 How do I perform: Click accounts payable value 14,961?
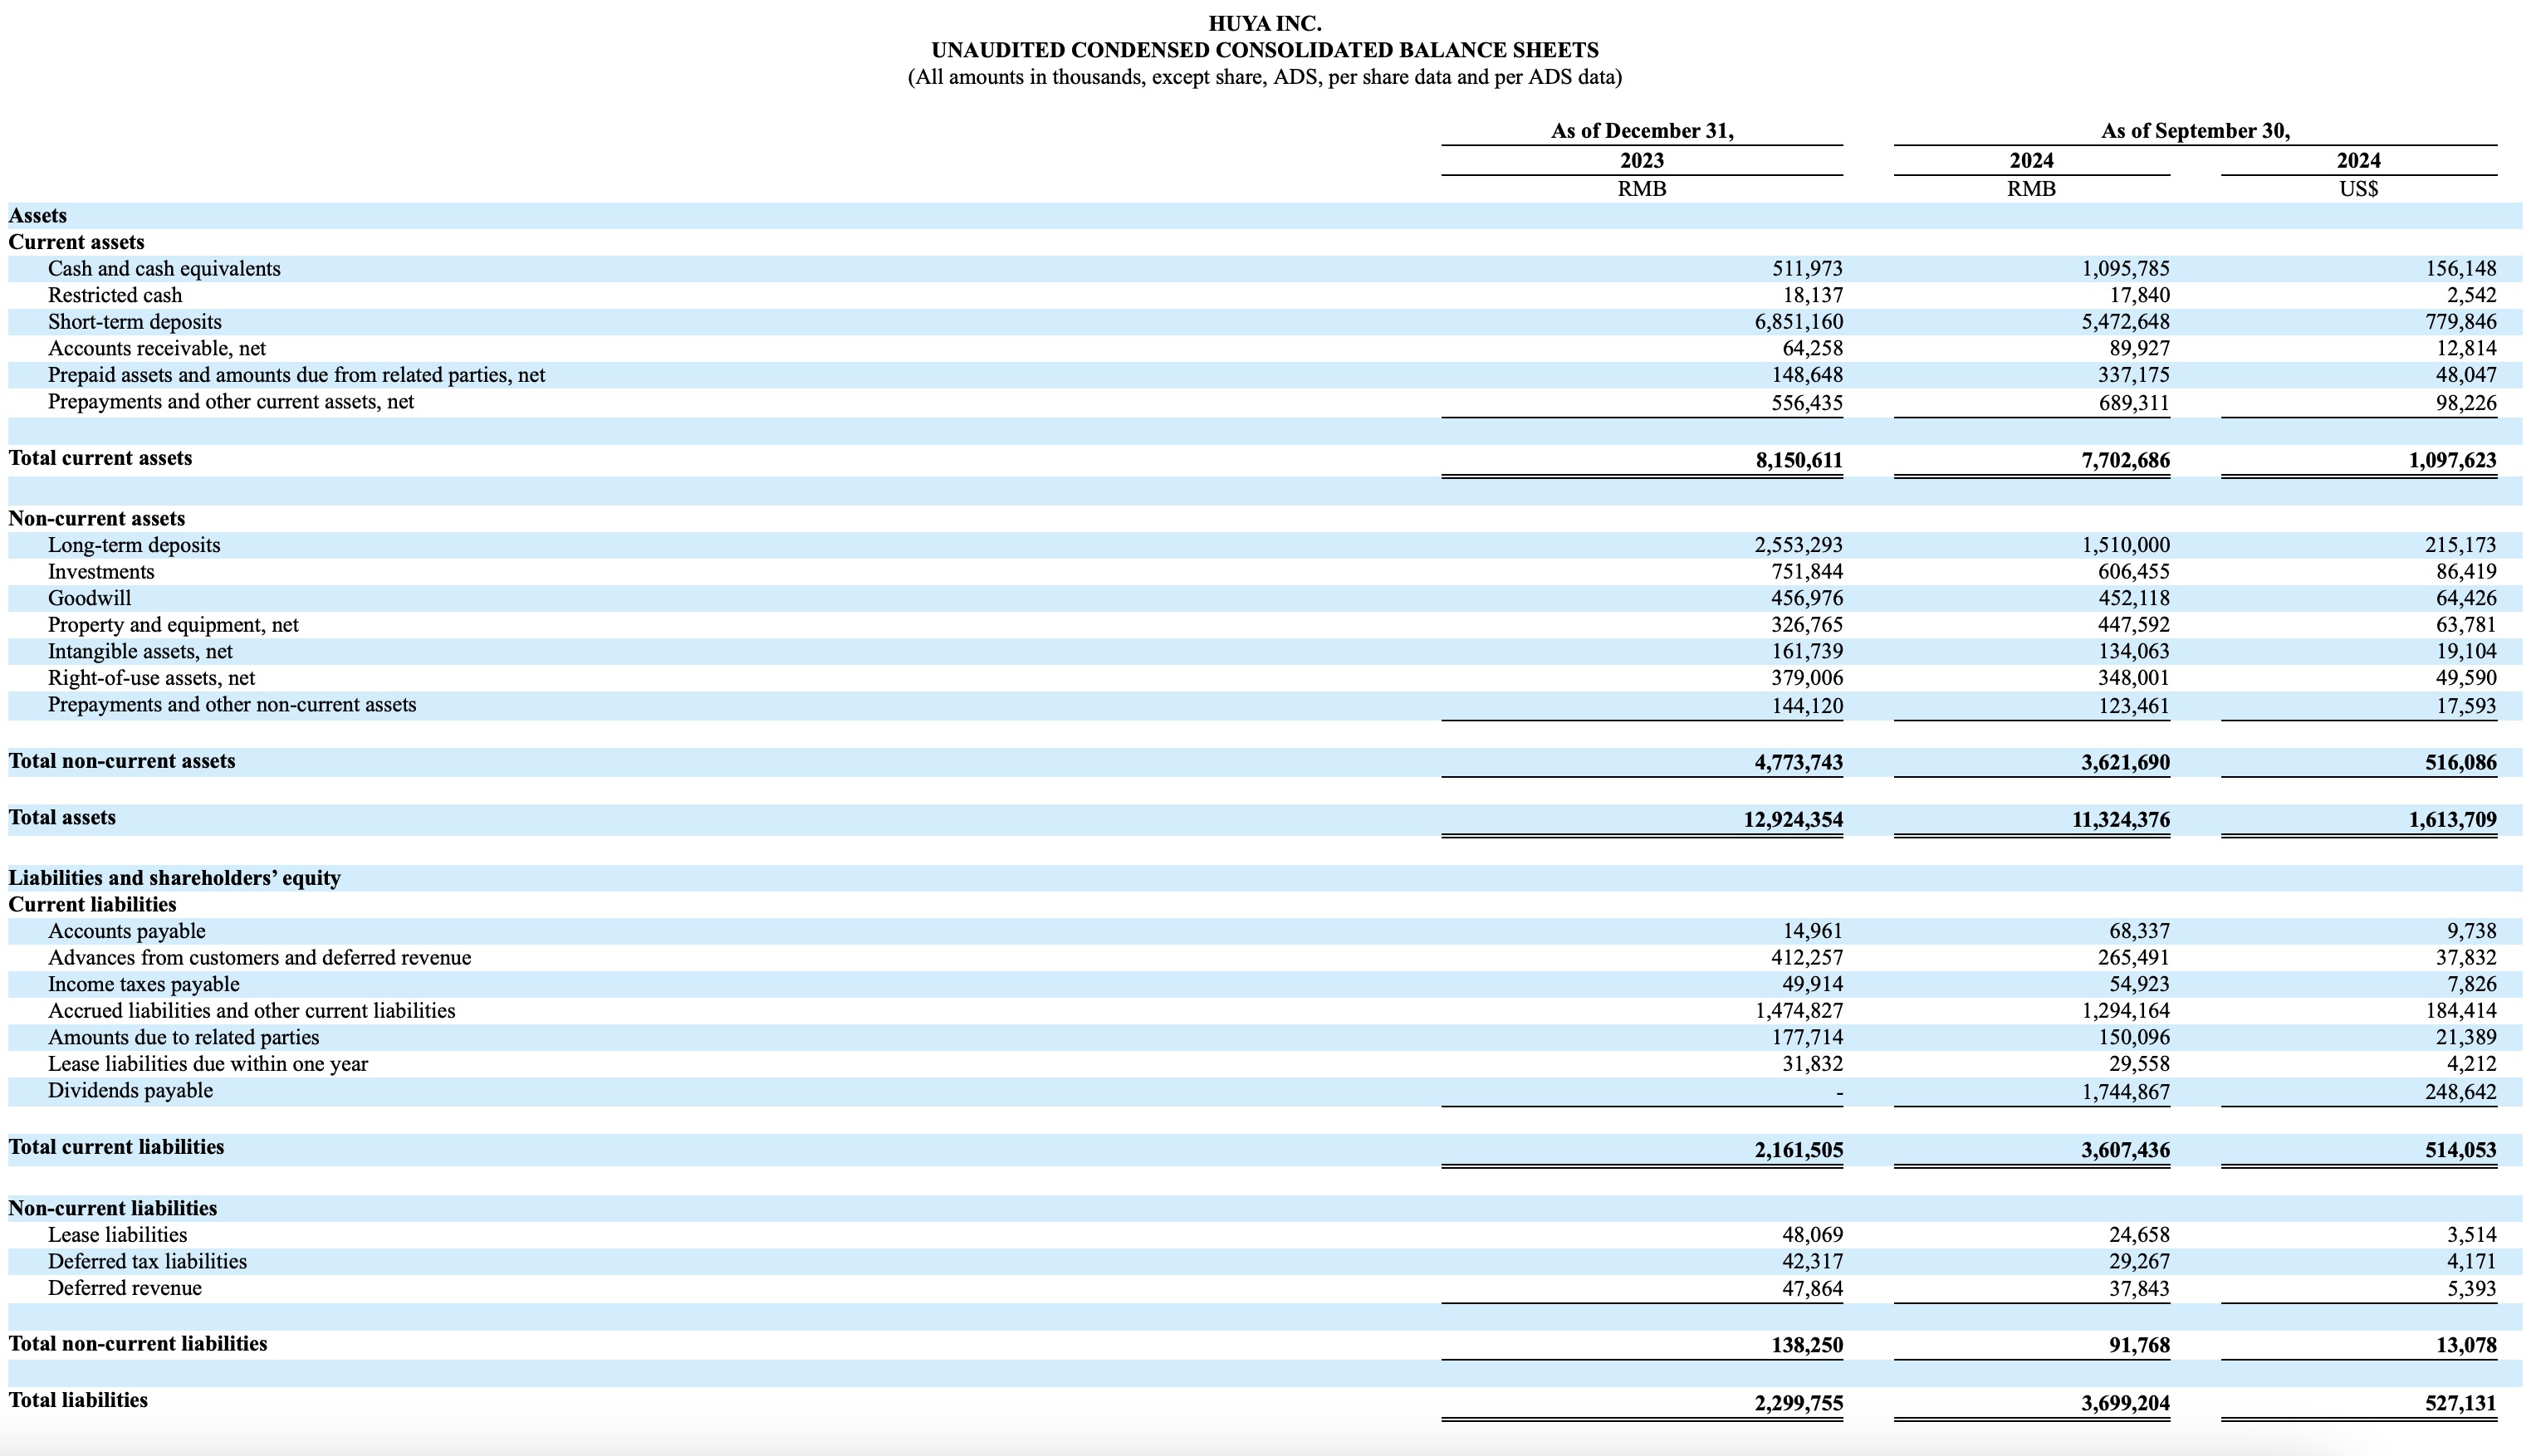point(1812,931)
